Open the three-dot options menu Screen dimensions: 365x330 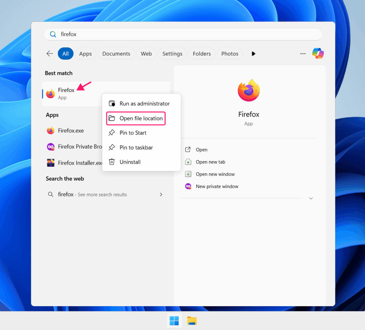pos(303,54)
